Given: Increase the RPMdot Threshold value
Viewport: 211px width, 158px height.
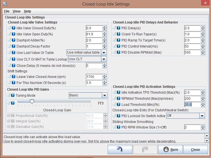Looking at the screenshot, I should tap(203, 97).
